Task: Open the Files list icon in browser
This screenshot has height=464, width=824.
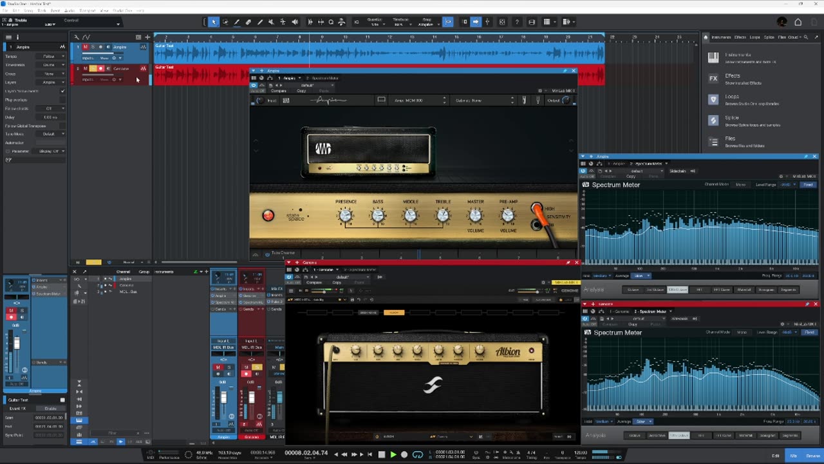Action: [x=713, y=141]
